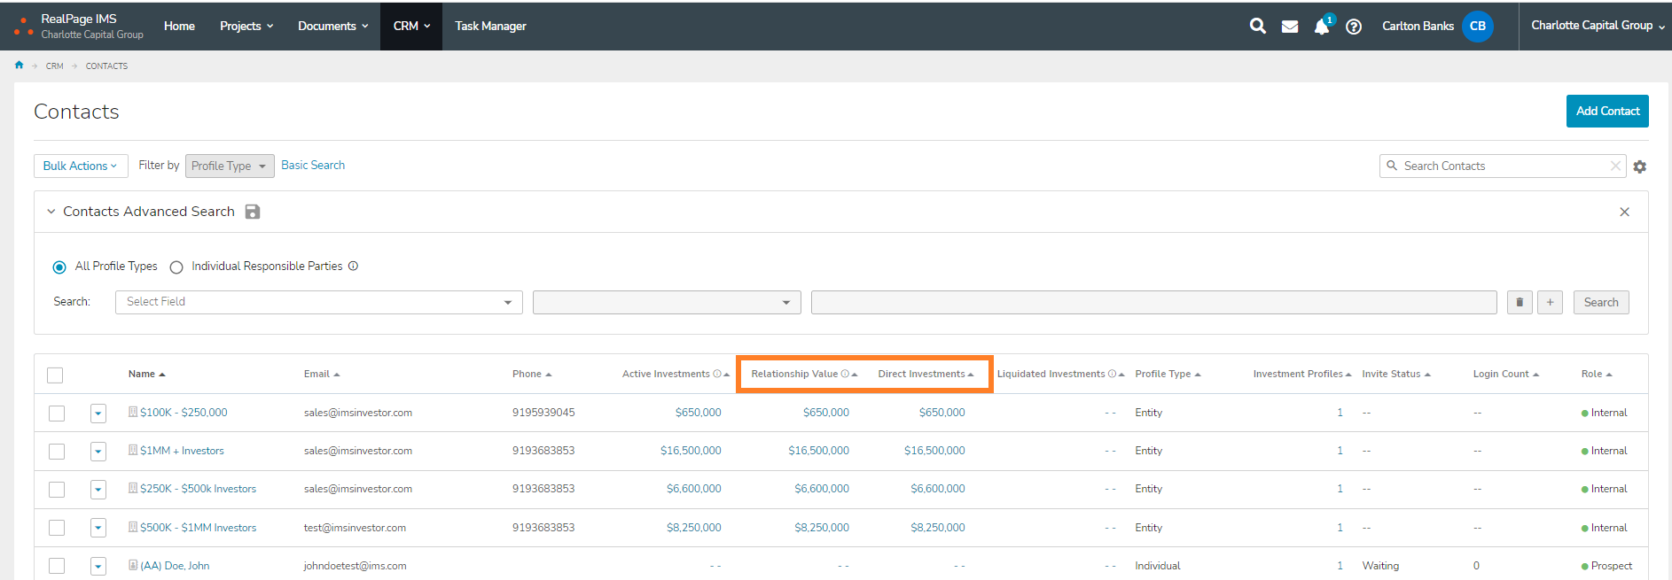Check the $250K - $500k Investors row checkbox
Viewport: 1672px width, 580px height.
[57, 490]
